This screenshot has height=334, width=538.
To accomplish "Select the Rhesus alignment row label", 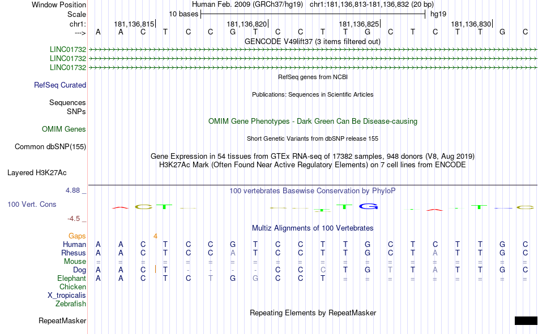I will click(x=74, y=253).
